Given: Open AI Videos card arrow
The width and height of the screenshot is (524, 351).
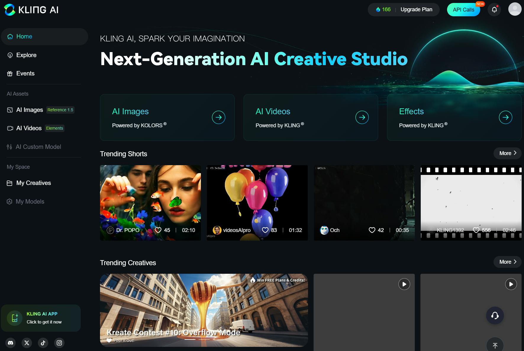Looking at the screenshot, I should tap(362, 117).
